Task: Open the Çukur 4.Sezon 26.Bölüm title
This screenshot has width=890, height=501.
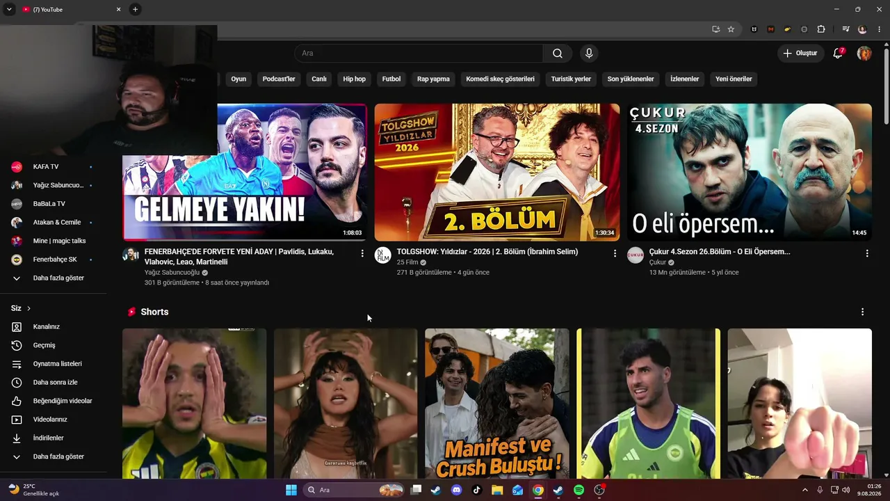Action: pyautogui.click(x=720, y=252)
